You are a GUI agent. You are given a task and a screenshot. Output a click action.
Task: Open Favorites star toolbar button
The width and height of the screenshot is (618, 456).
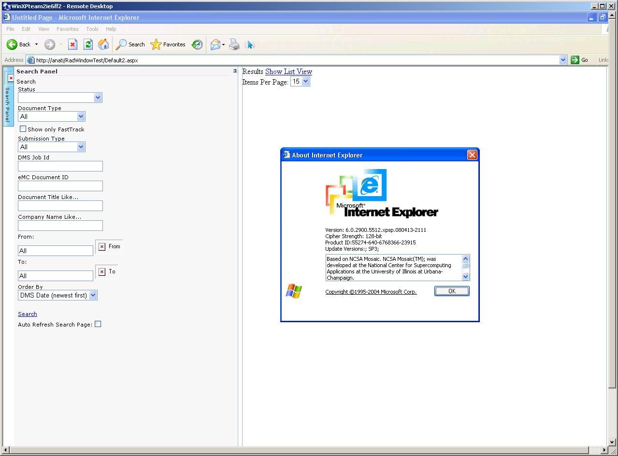tap(168, 44)
